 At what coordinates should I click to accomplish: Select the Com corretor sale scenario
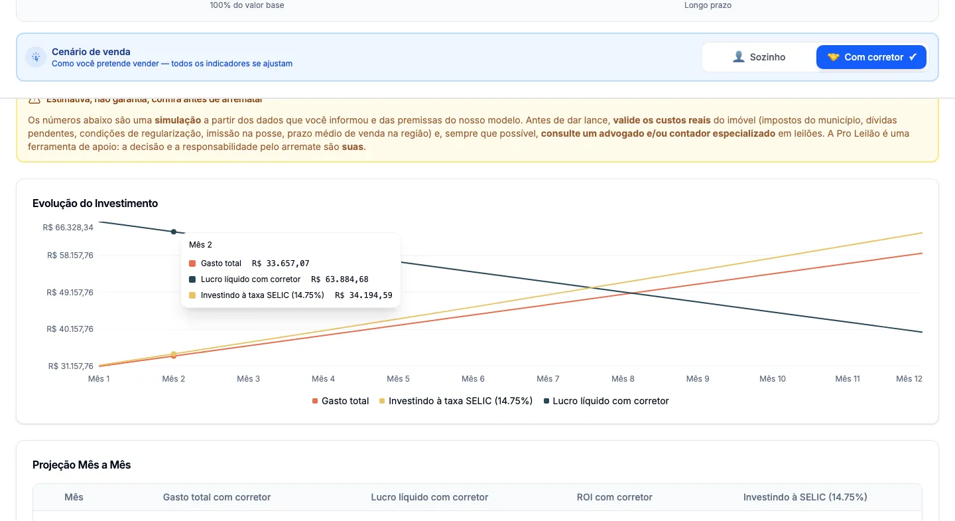[871, 57]
